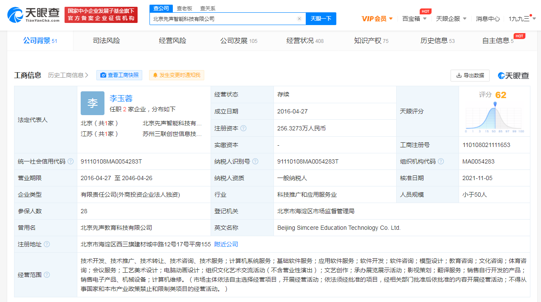Screen dimensions: 541x302
Task: Click the credit code 91110108MA0054283T under 统一社会信用代码
Action: pos(111,161)
